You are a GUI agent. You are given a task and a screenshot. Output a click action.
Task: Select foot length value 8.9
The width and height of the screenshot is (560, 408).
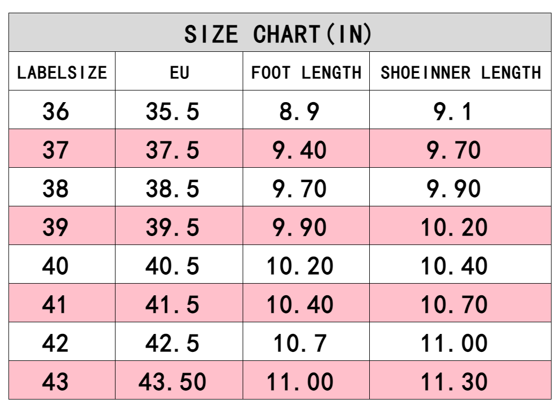click(300, 112)
